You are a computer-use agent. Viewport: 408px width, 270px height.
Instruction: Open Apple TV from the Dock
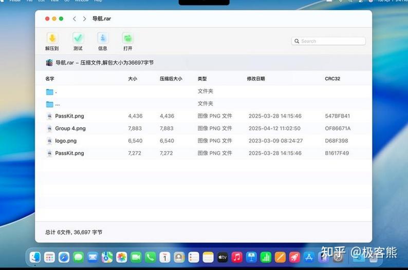[x=222, y=257]
